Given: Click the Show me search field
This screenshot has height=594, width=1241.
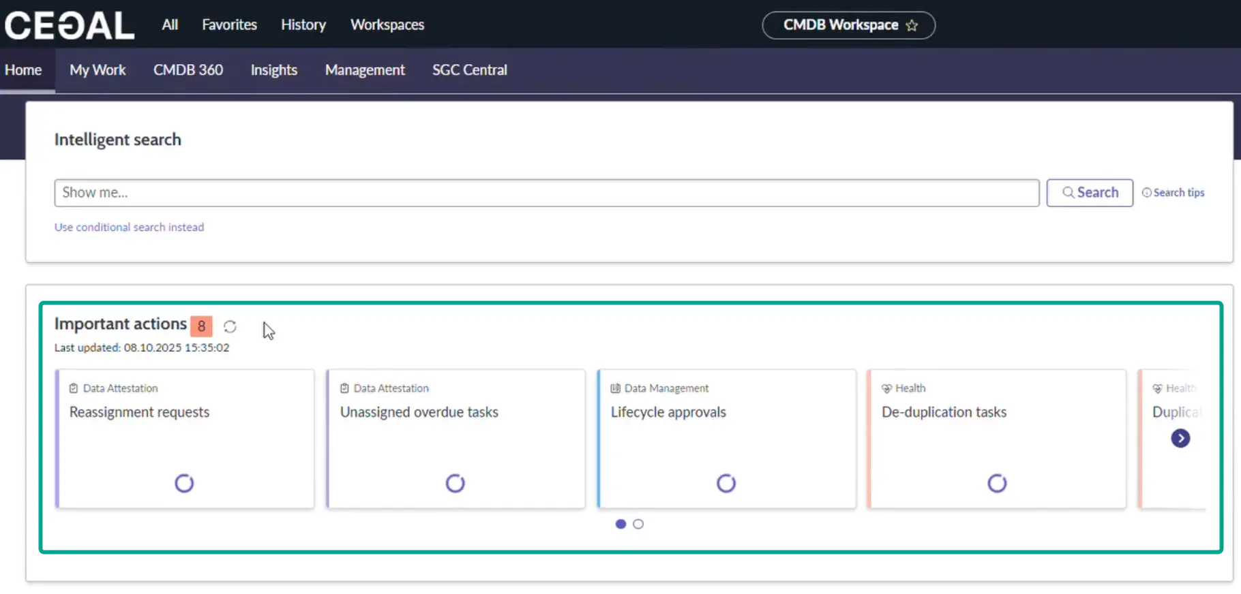Looking at the screenshot, I should click(545, 193).
